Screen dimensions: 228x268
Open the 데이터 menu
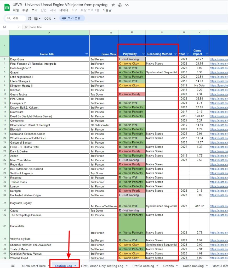(x=64, y=10)
